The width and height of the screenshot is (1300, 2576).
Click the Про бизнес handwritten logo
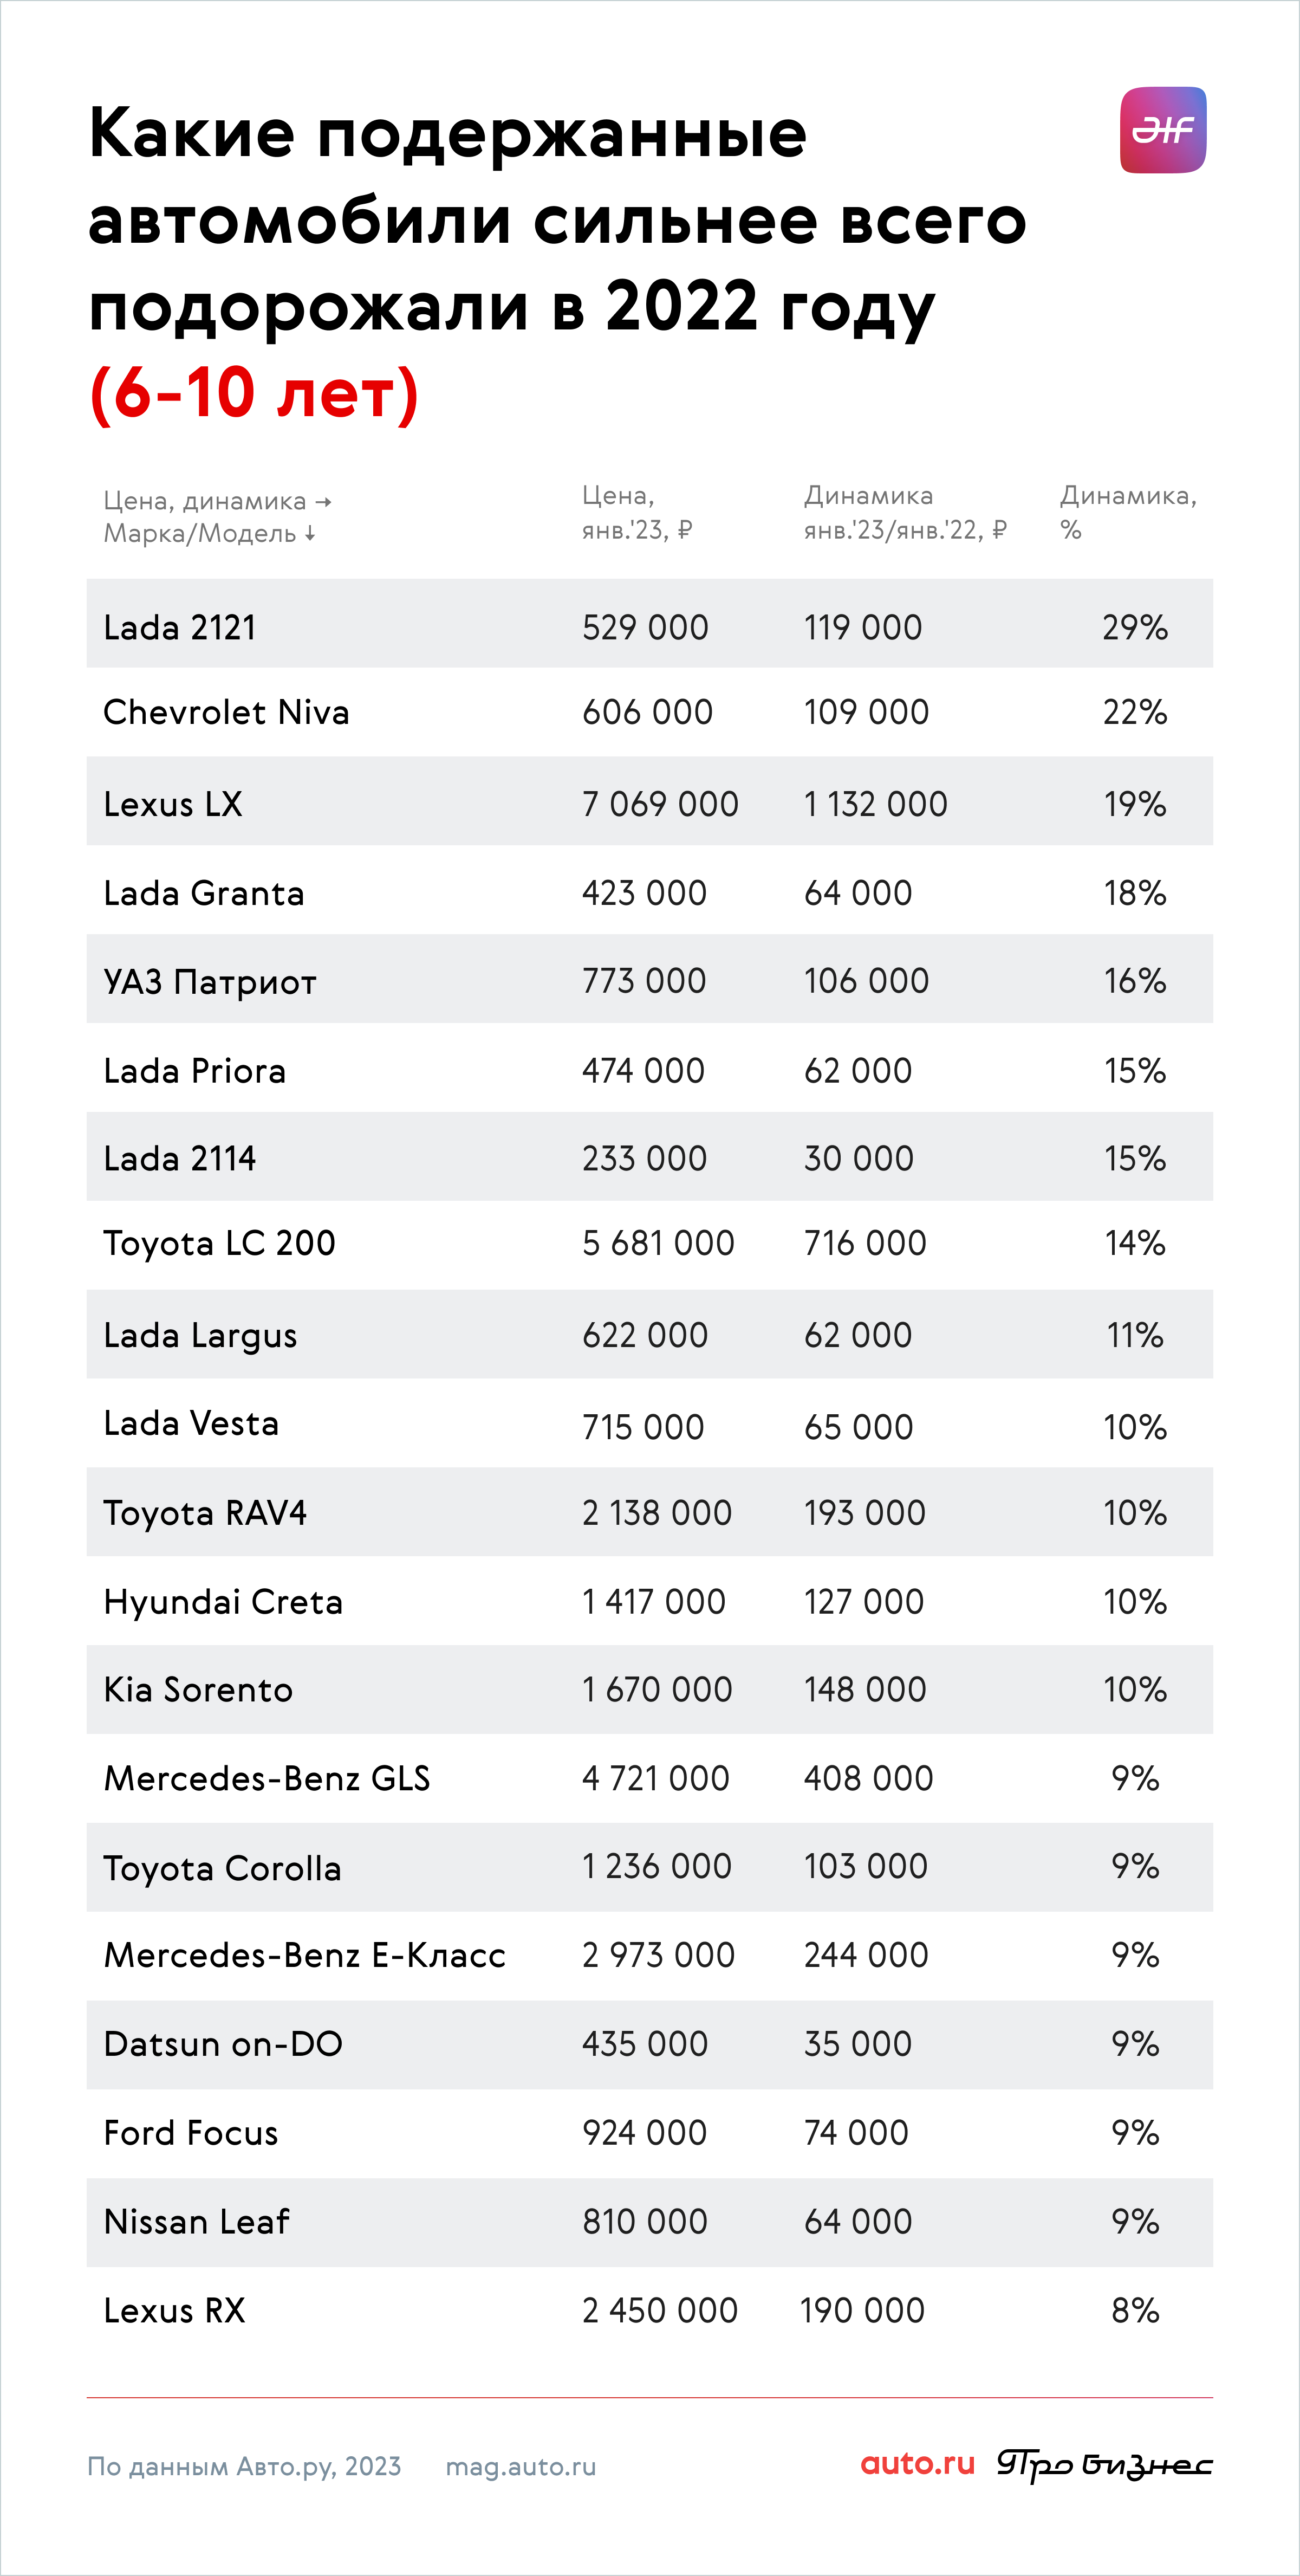(1104, 2465)
